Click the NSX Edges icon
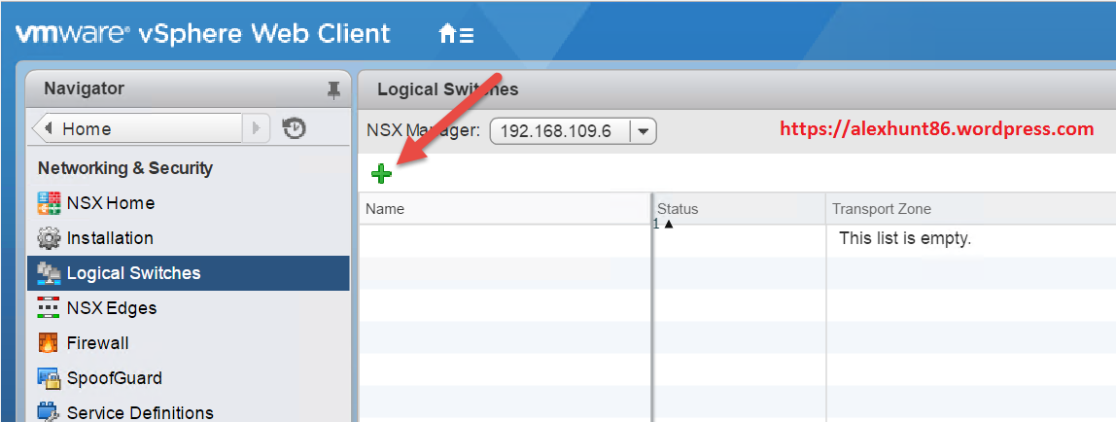Viewport: 1116px width, 422px height. click(50, 308)
